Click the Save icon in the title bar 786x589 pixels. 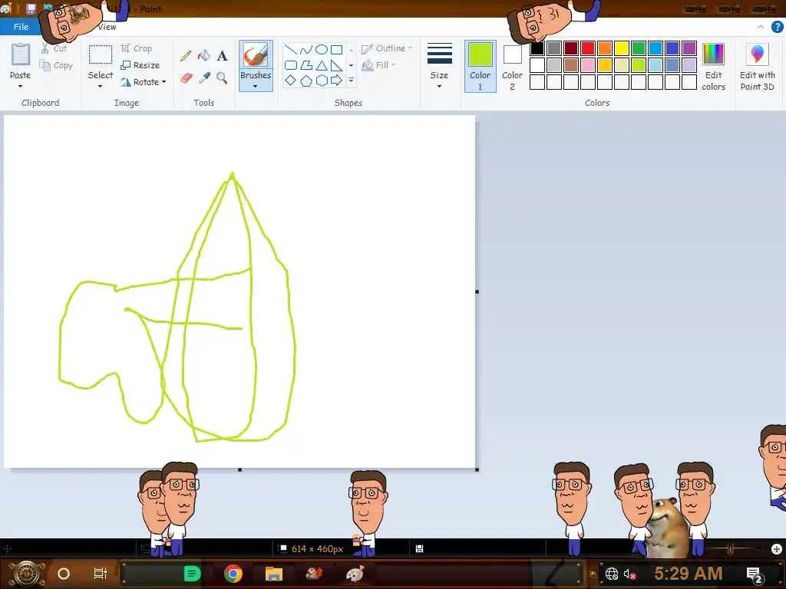[31, 8]
